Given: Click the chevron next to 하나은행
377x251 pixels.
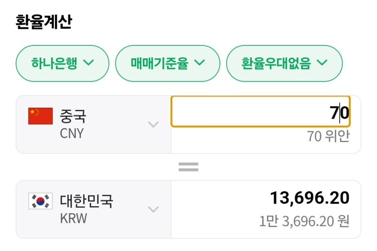Looking at the screenshot, I should (88, 62).
